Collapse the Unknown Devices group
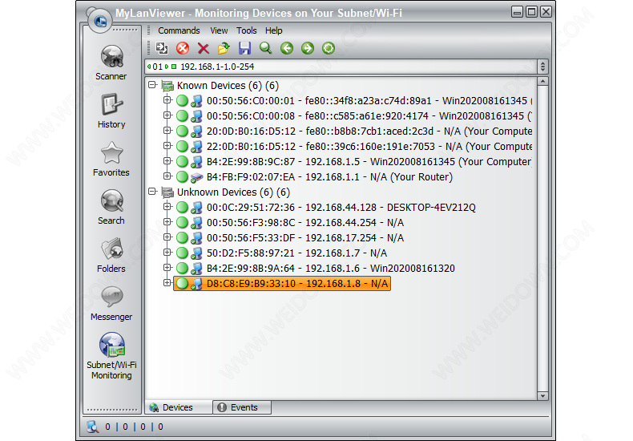 152,192
